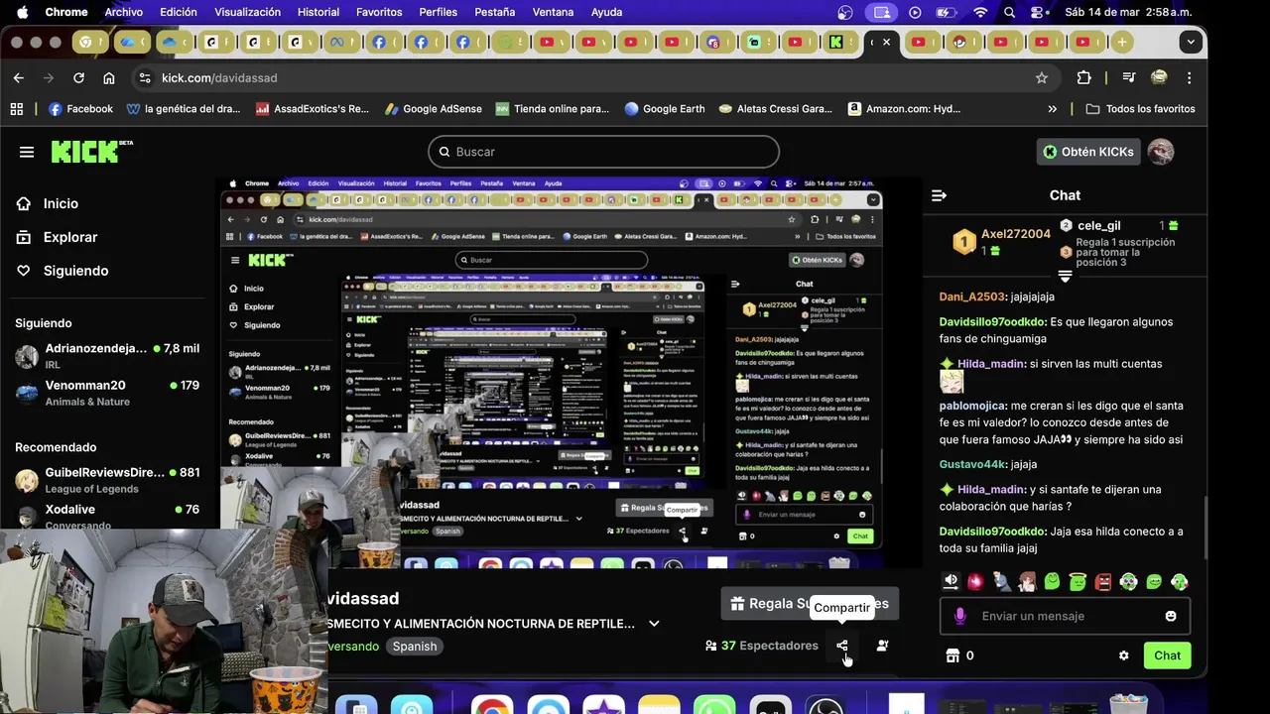
Task: Open OBS from the Dock
Action: coord(825,706)
